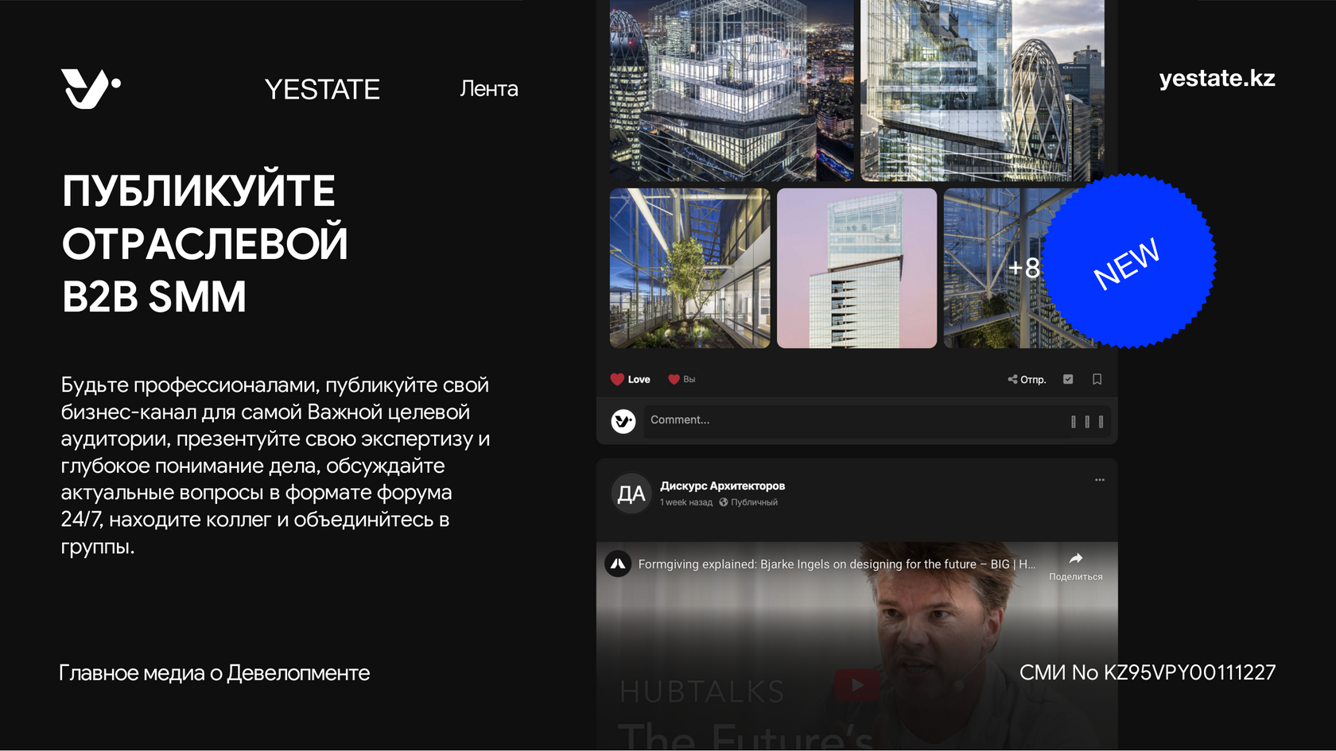
Task: Click the 1 week назад timestamp
Action: coord(685,502)
